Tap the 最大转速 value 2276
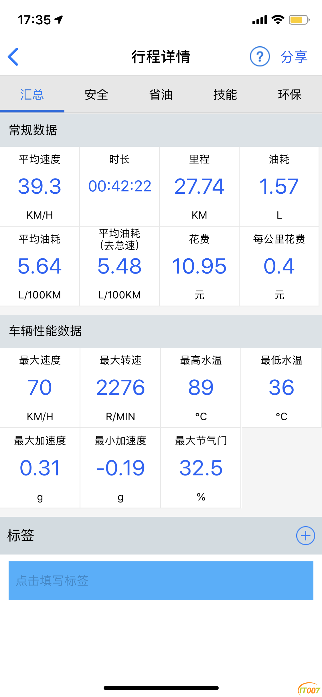The width and height of the screenshot is (322, 697). (120, 387)
